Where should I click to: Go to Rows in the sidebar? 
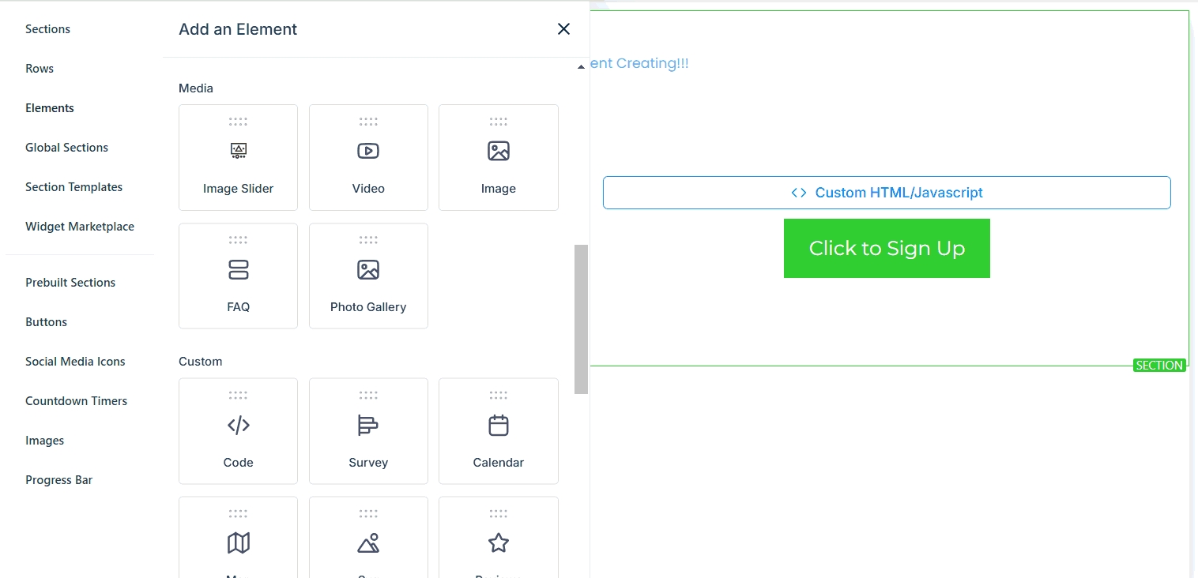40,69
